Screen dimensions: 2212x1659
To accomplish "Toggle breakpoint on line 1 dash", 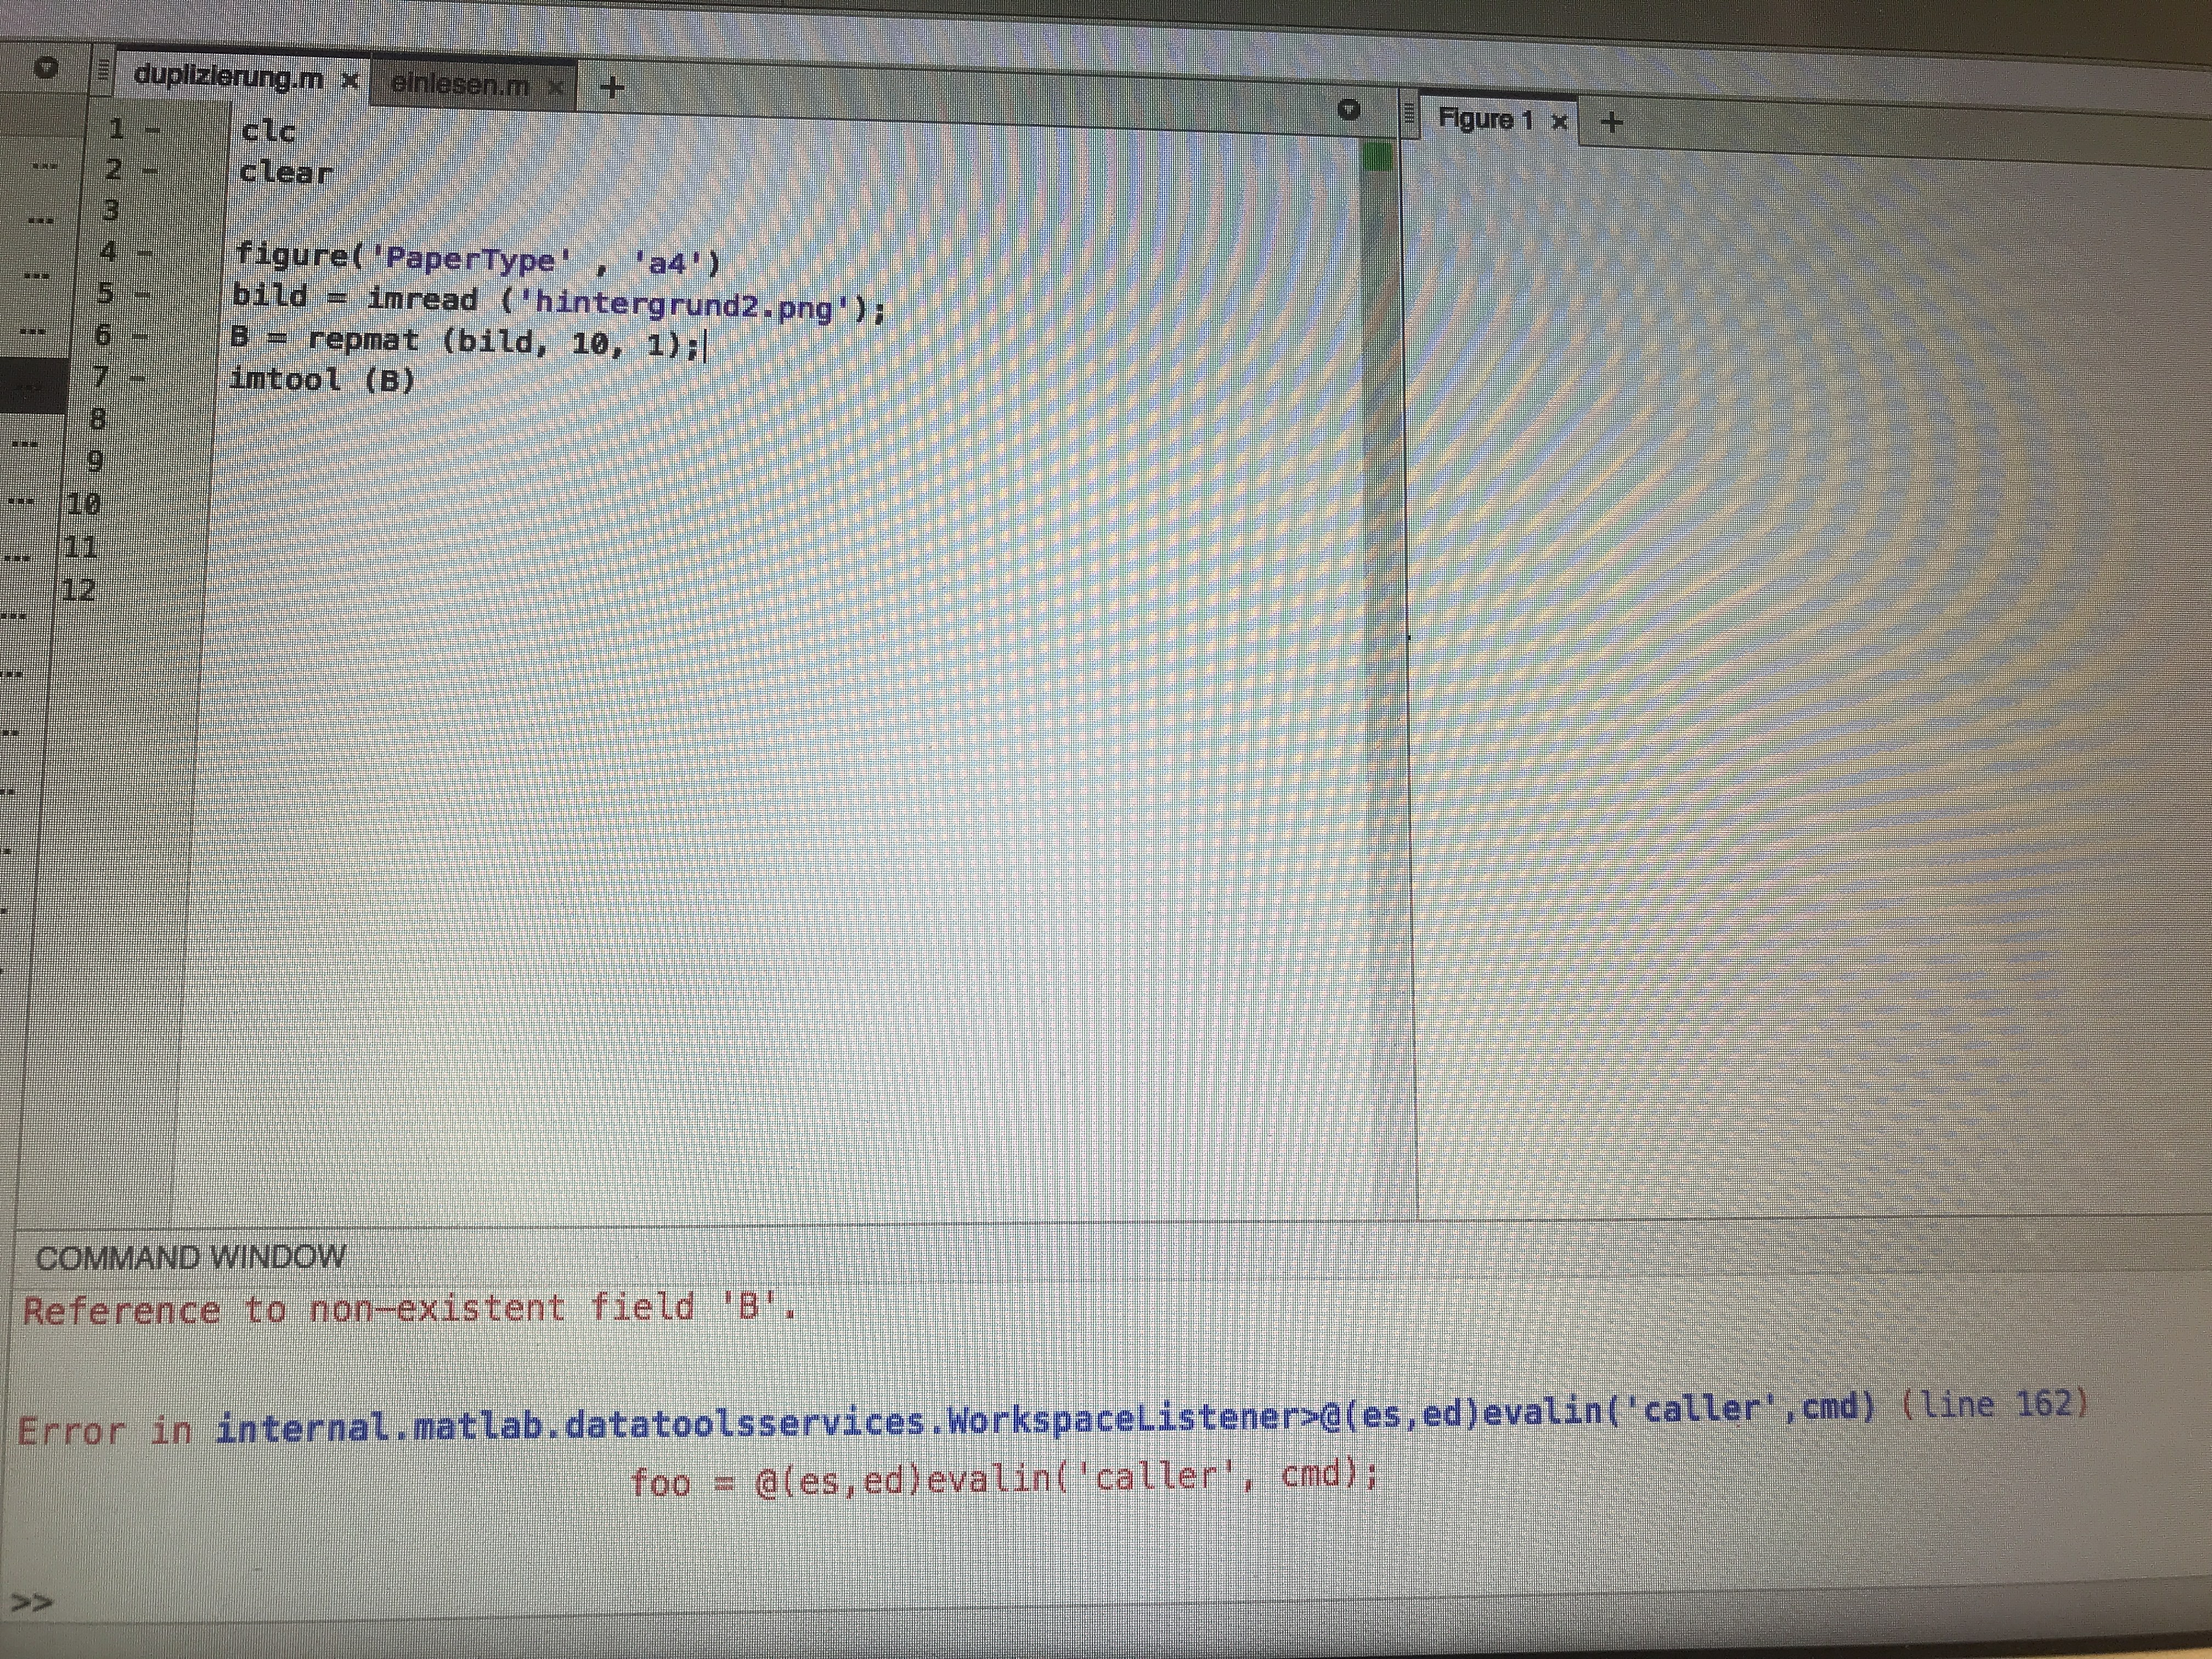I will coord(153,130).
